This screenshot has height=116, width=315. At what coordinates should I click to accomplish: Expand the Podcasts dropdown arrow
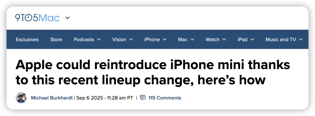[x=99, y=39]
